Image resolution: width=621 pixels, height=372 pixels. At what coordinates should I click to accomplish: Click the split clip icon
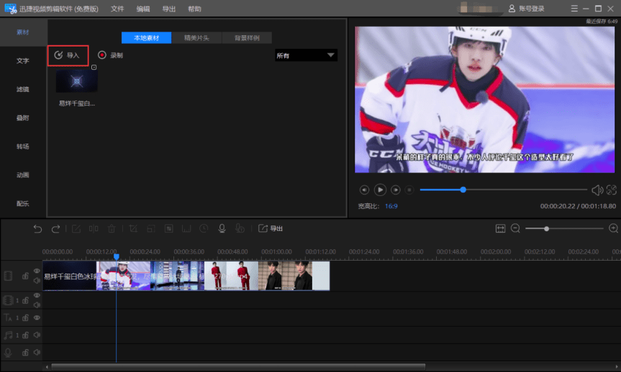point(94,228)
